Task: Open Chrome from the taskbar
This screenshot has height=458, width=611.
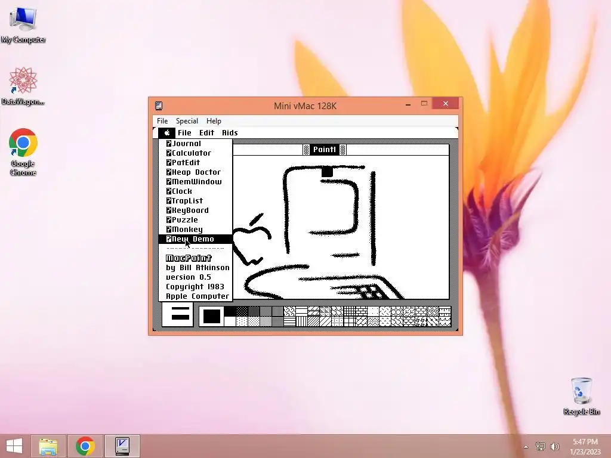Action: pos(85,446)
